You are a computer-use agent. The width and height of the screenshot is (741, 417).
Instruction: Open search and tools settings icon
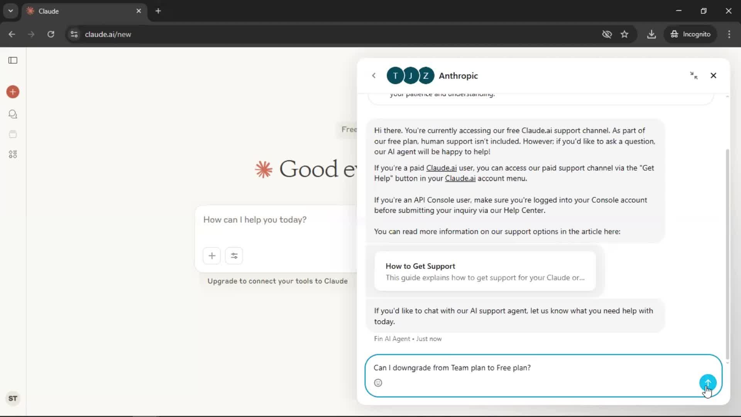[234, 256]
